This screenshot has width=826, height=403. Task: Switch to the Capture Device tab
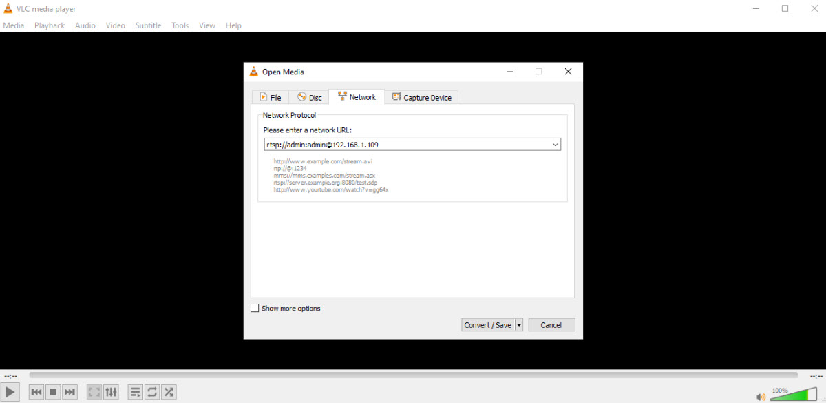(421, 98)
